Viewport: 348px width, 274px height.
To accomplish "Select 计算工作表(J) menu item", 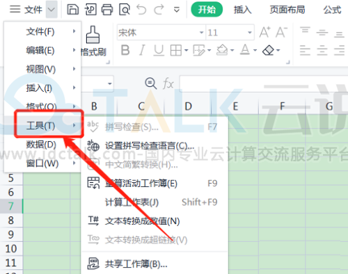I will pos(155,202).
